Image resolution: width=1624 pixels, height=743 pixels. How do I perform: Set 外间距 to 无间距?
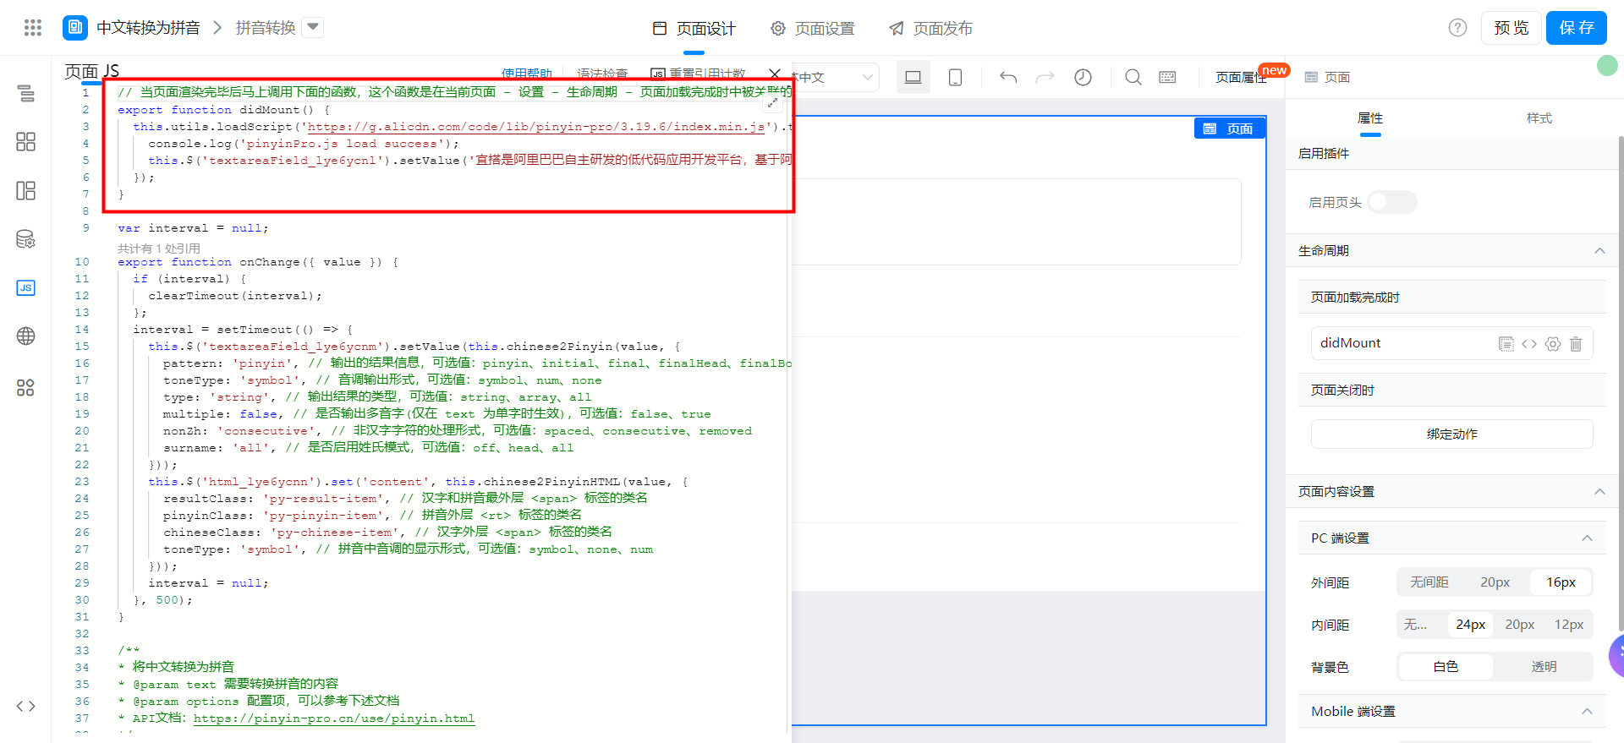pyautogui.click(x=1429, y=582)
